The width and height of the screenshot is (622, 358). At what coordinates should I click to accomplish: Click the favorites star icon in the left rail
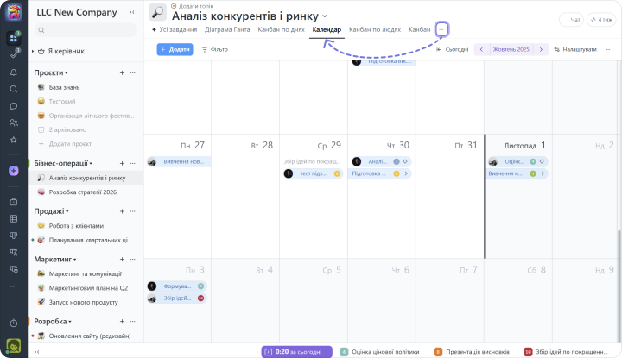click(13, 139)
